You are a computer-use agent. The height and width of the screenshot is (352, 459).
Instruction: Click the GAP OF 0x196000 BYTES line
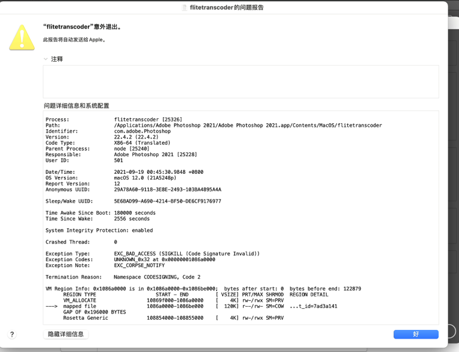pyautogui.click(x=95, y=312)
